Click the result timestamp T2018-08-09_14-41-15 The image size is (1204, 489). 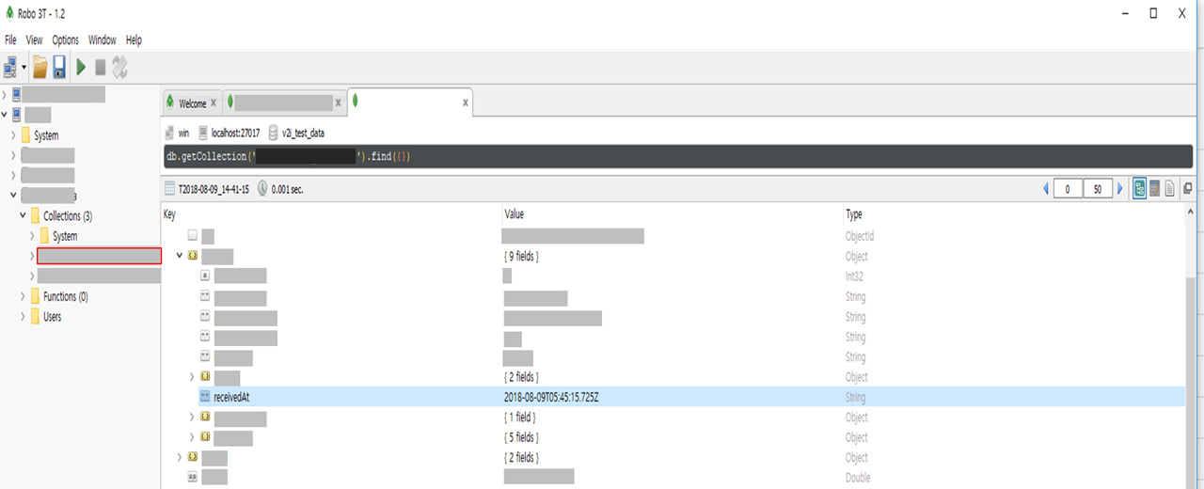(x=214, y=189)
